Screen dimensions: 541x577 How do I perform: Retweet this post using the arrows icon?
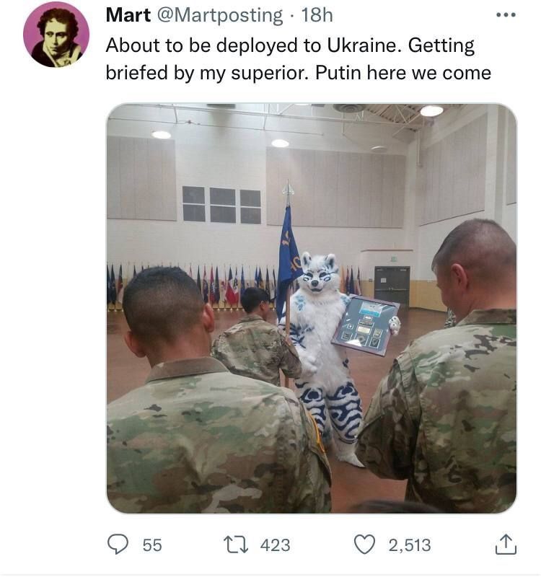click(236, 545)
